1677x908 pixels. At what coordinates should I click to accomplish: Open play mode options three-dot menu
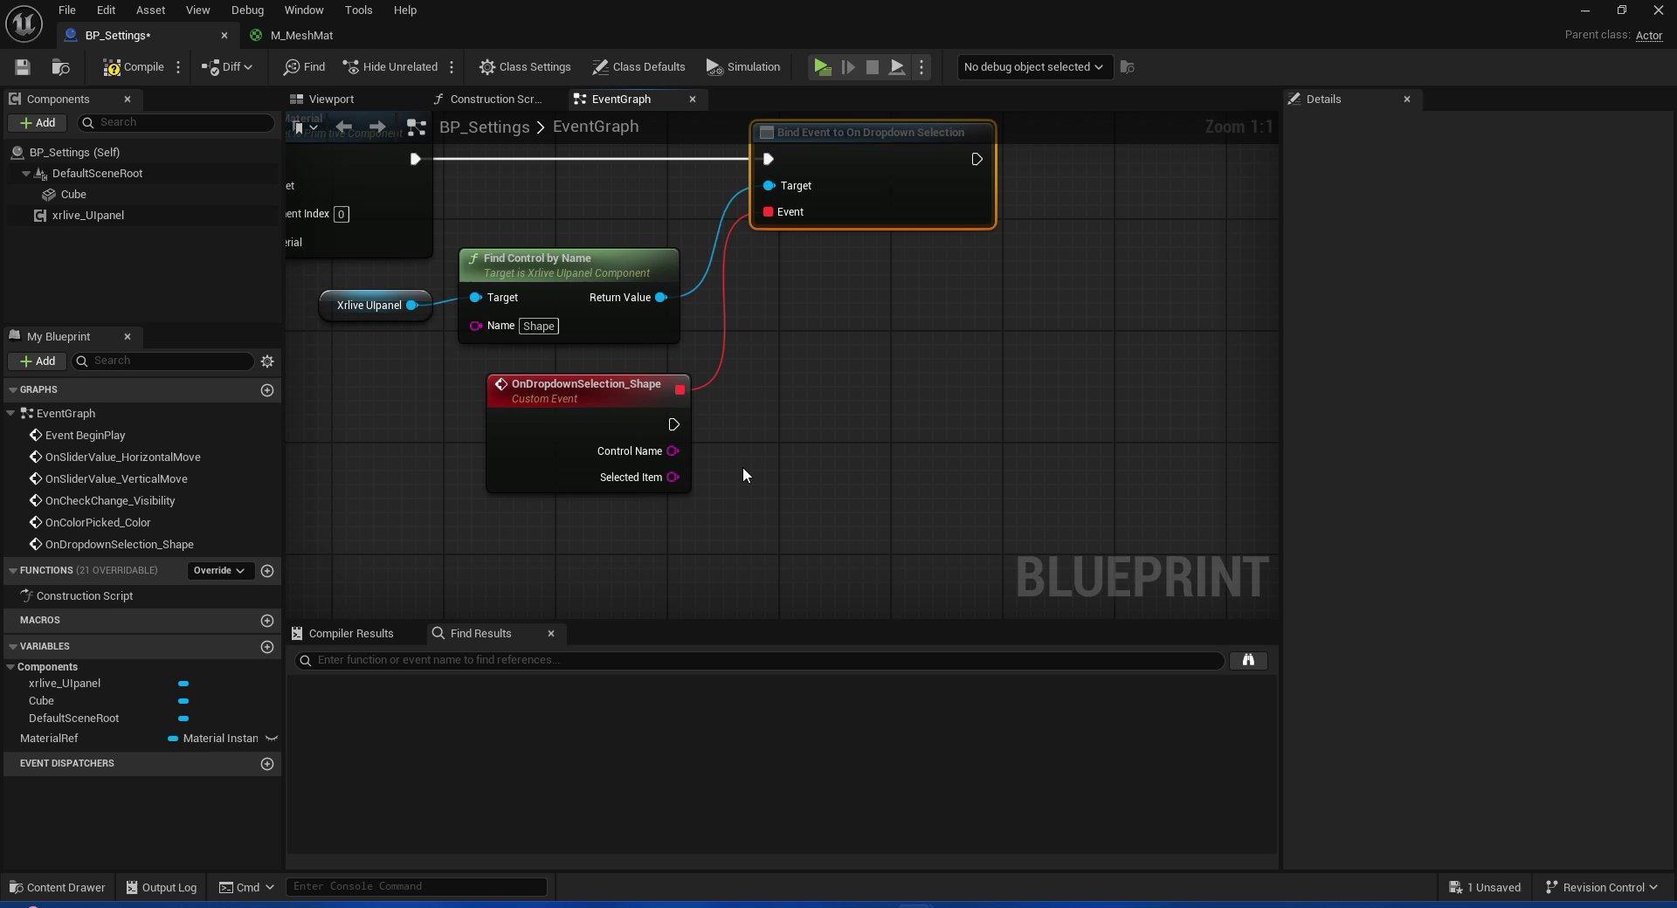pos(921,67)
